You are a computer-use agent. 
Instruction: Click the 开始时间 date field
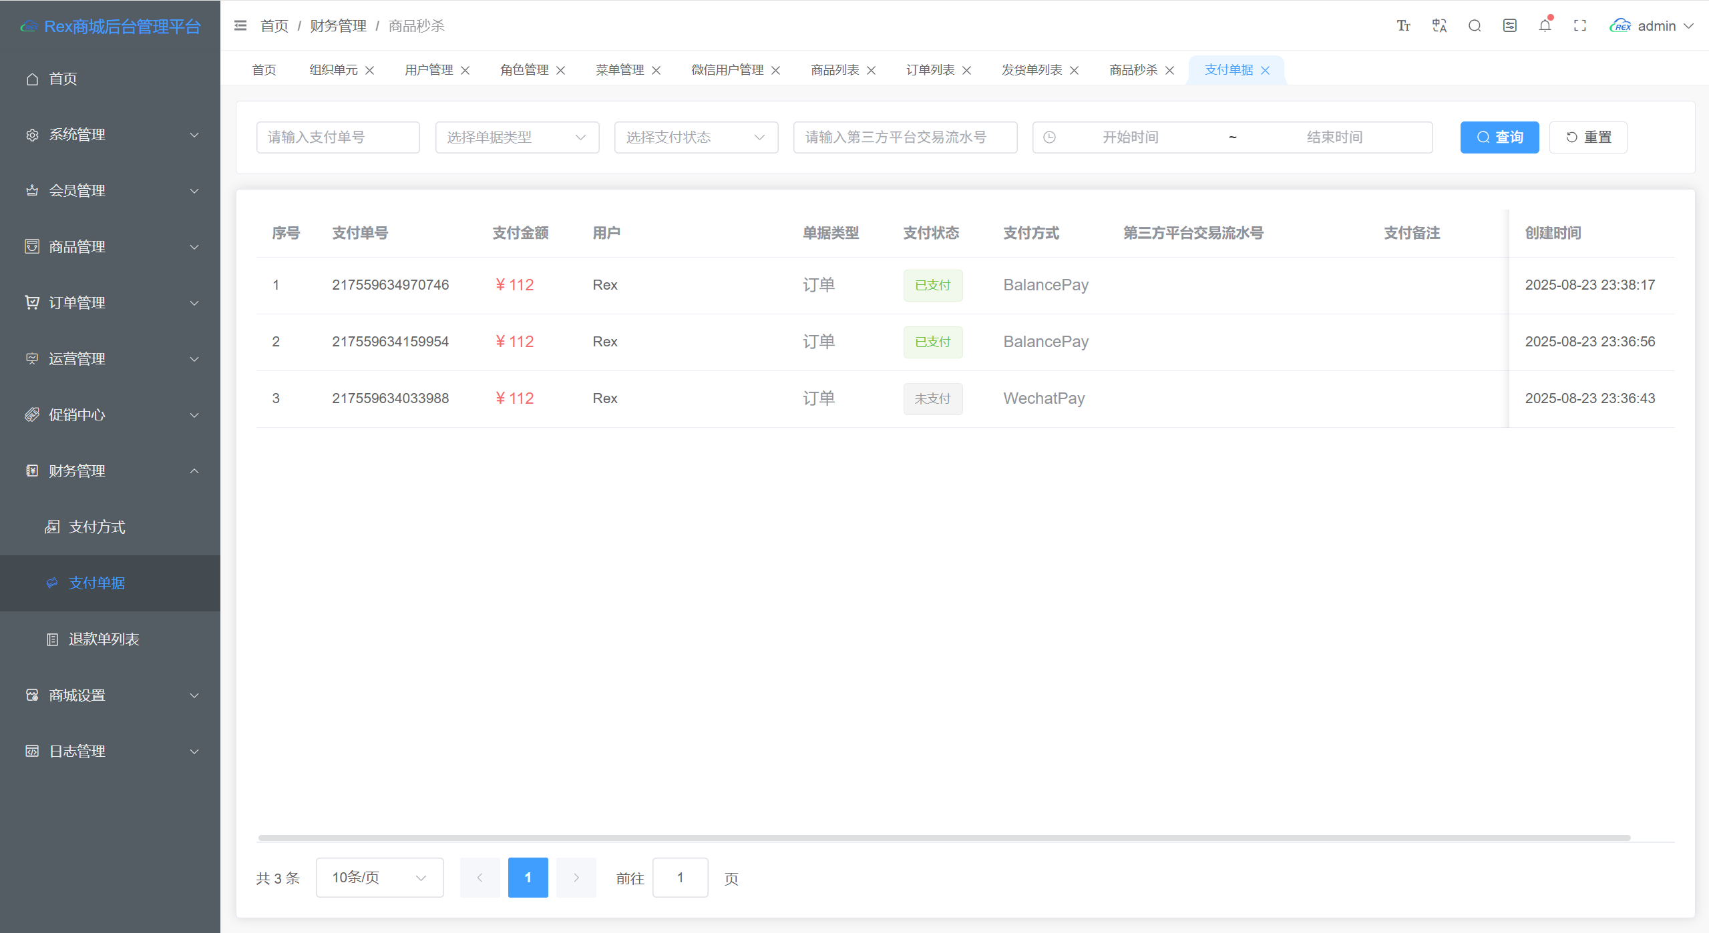(x=1130, y=137)
